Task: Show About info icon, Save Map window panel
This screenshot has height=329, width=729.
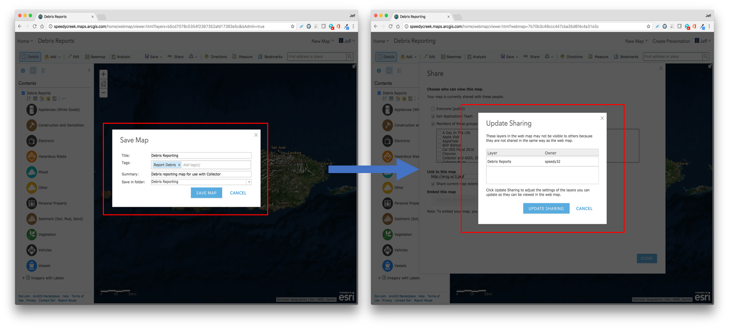Action: (23, 71)
